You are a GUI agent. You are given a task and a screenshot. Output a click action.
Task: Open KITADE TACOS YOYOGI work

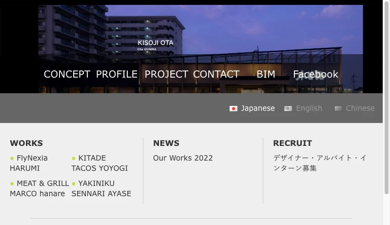[99, 163]
